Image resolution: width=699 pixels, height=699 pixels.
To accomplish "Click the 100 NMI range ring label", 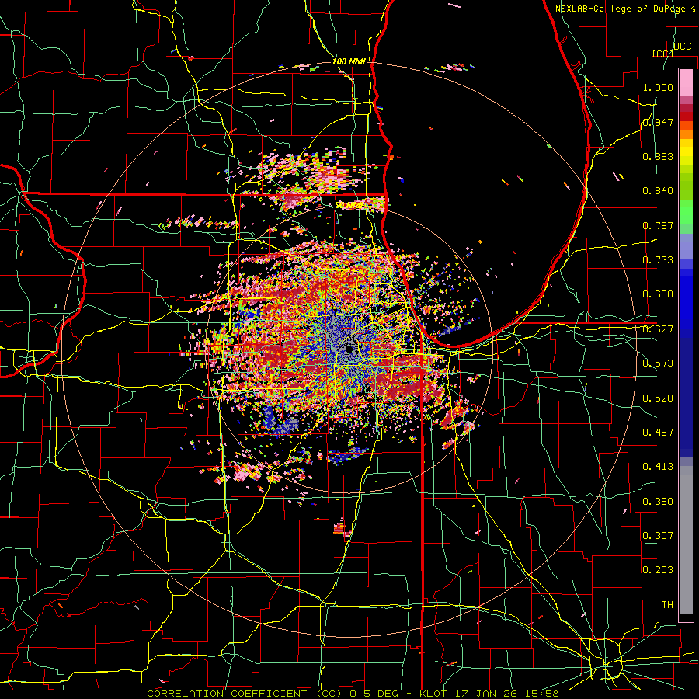I will (x=349, y=61).
